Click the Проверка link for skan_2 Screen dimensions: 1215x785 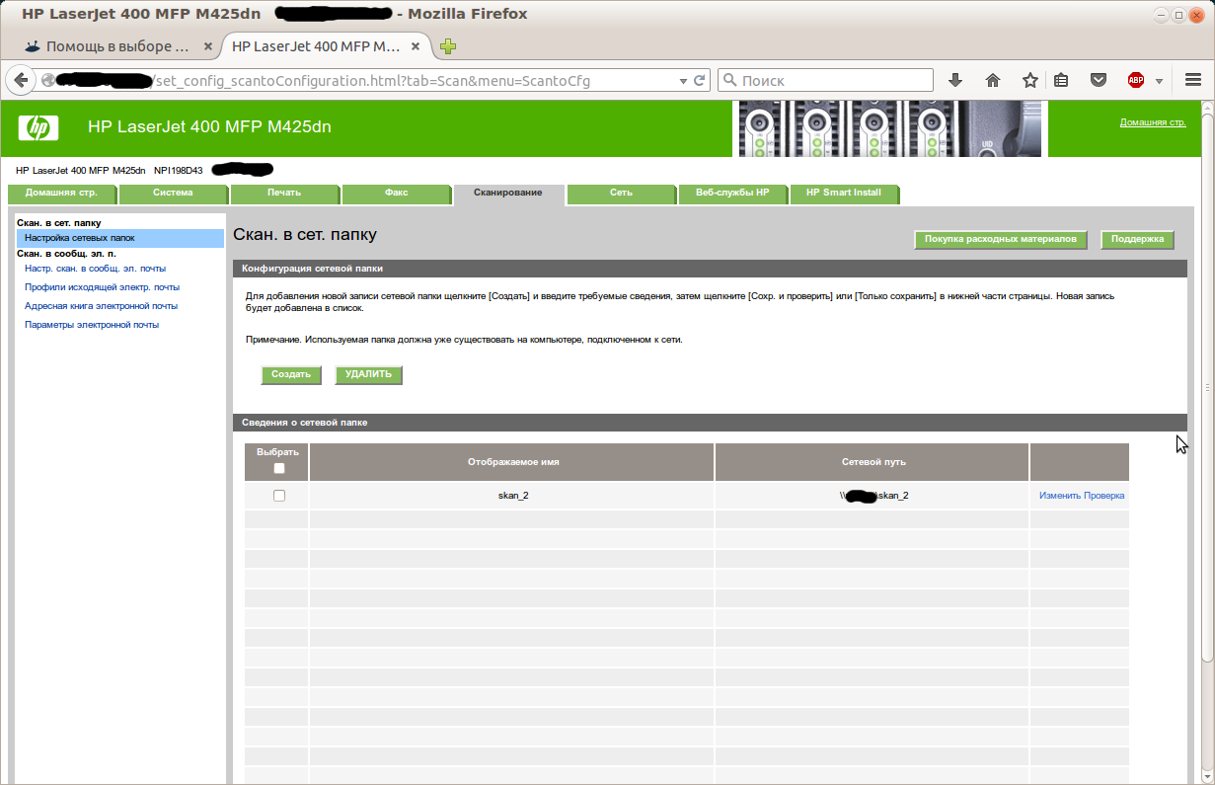[1104, 496]
